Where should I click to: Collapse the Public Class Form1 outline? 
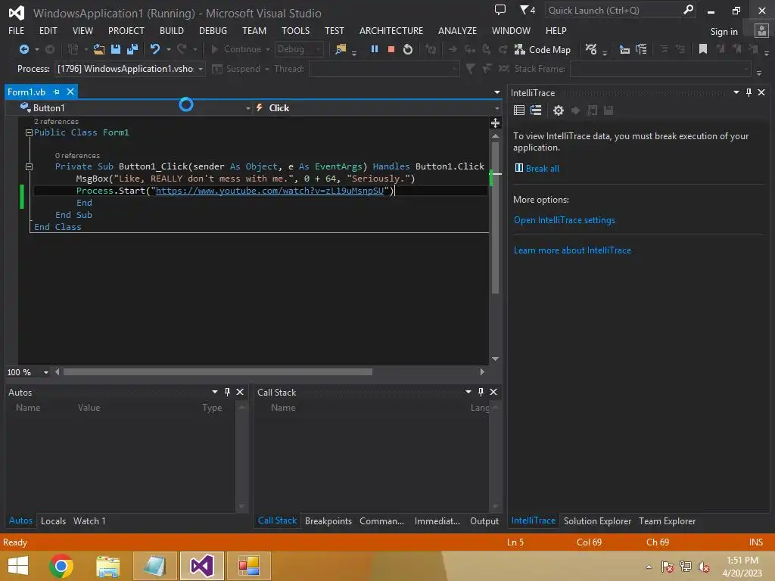[x=29, y=132]
